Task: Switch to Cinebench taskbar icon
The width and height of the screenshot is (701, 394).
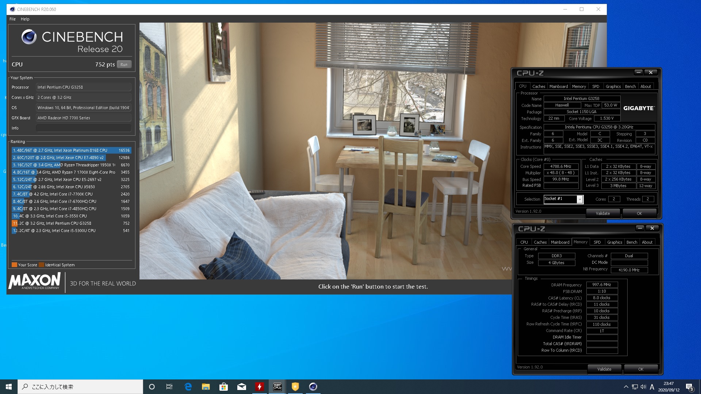Action: (313, 387)
